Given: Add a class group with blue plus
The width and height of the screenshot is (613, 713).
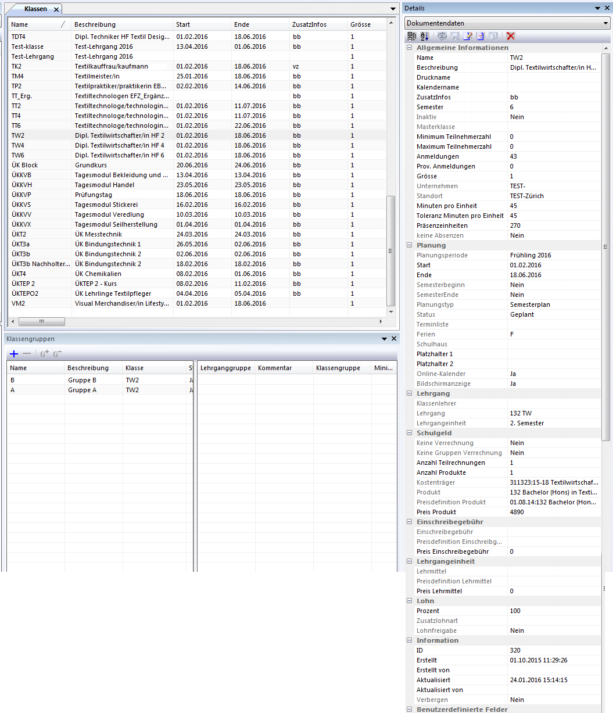Looking at the screenshot, I should 15,354.
